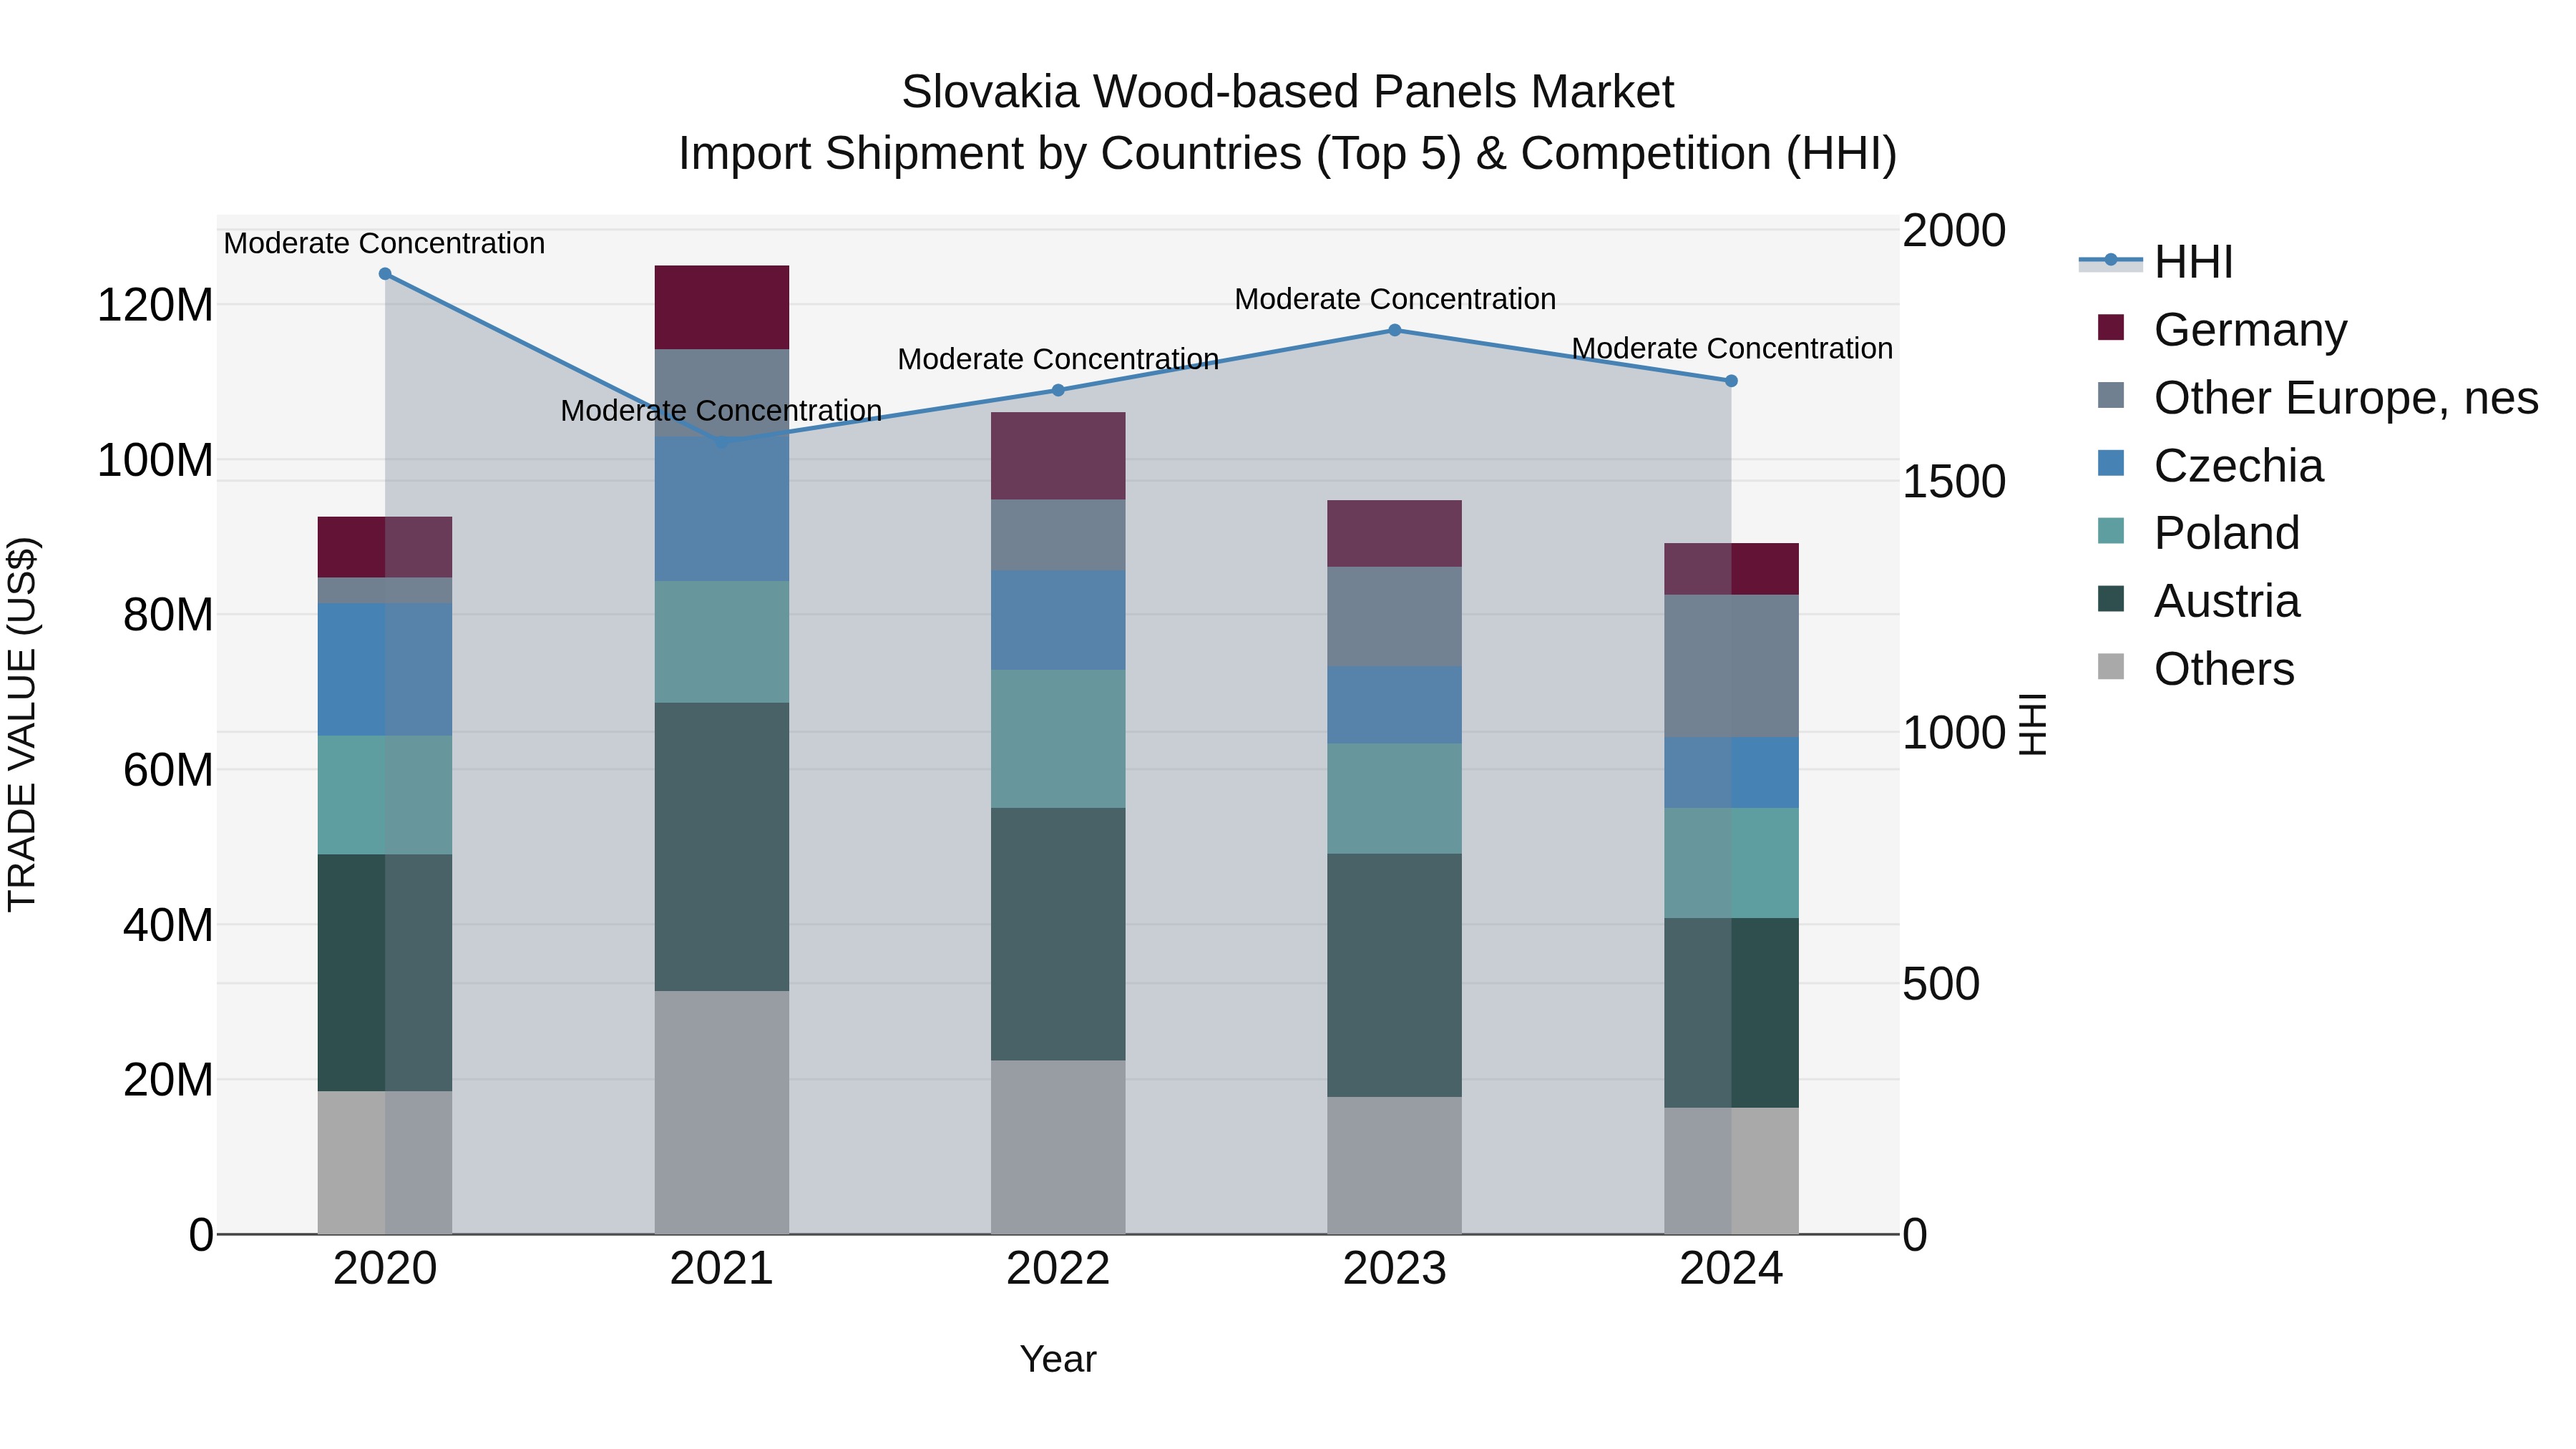
Task: Toggle the Germany legend entry
Action: coord(2222,330)
